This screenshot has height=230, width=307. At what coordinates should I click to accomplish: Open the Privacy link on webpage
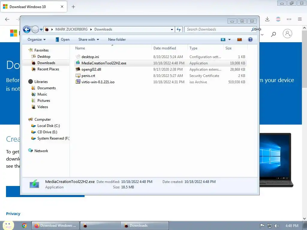pyautogui.click(x=13, y=214)
